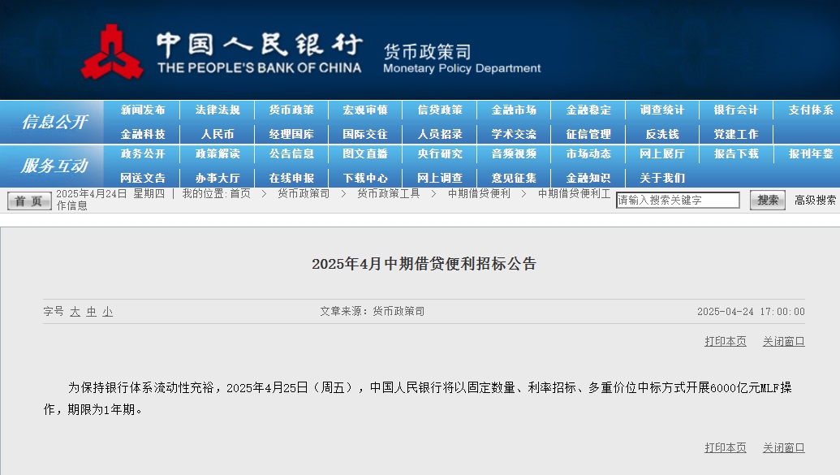This screenshot has width=840, height=475.
Task: Open the 新闻发布 menu item
Action: (143, 110)
